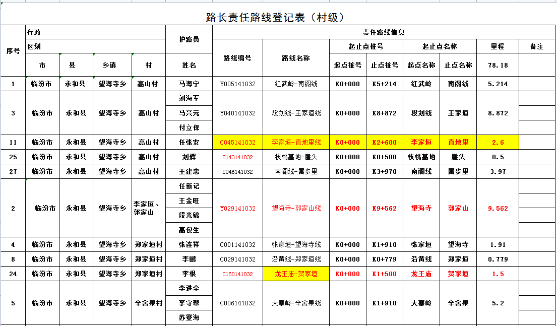Screen dimensions: 557x326
Task: Select the 起点桩号 sub-header cell
Action: (x=348, y=65)
